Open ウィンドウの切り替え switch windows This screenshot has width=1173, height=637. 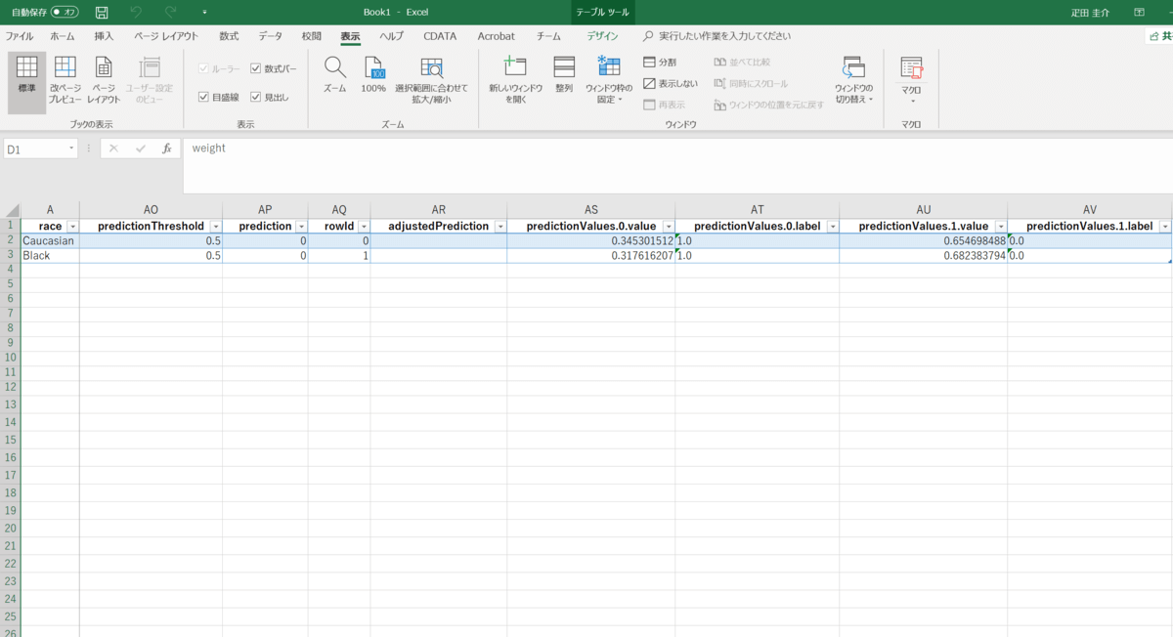(x=853, y=80)
